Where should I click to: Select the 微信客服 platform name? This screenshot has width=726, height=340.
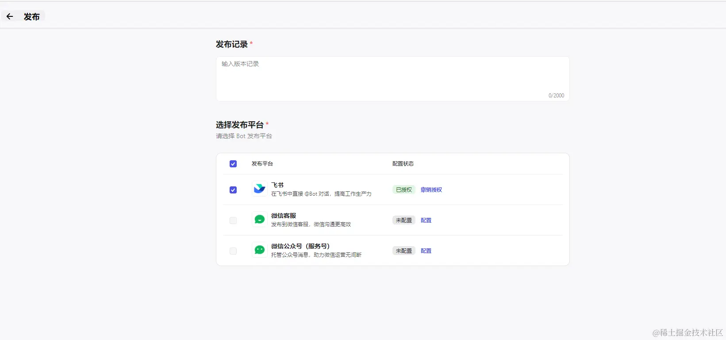pyautogui.click(x=284, y=216)
